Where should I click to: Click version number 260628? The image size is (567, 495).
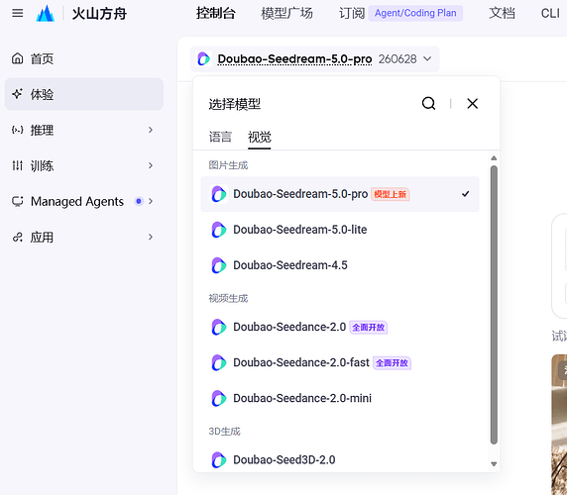pos(397,58)
